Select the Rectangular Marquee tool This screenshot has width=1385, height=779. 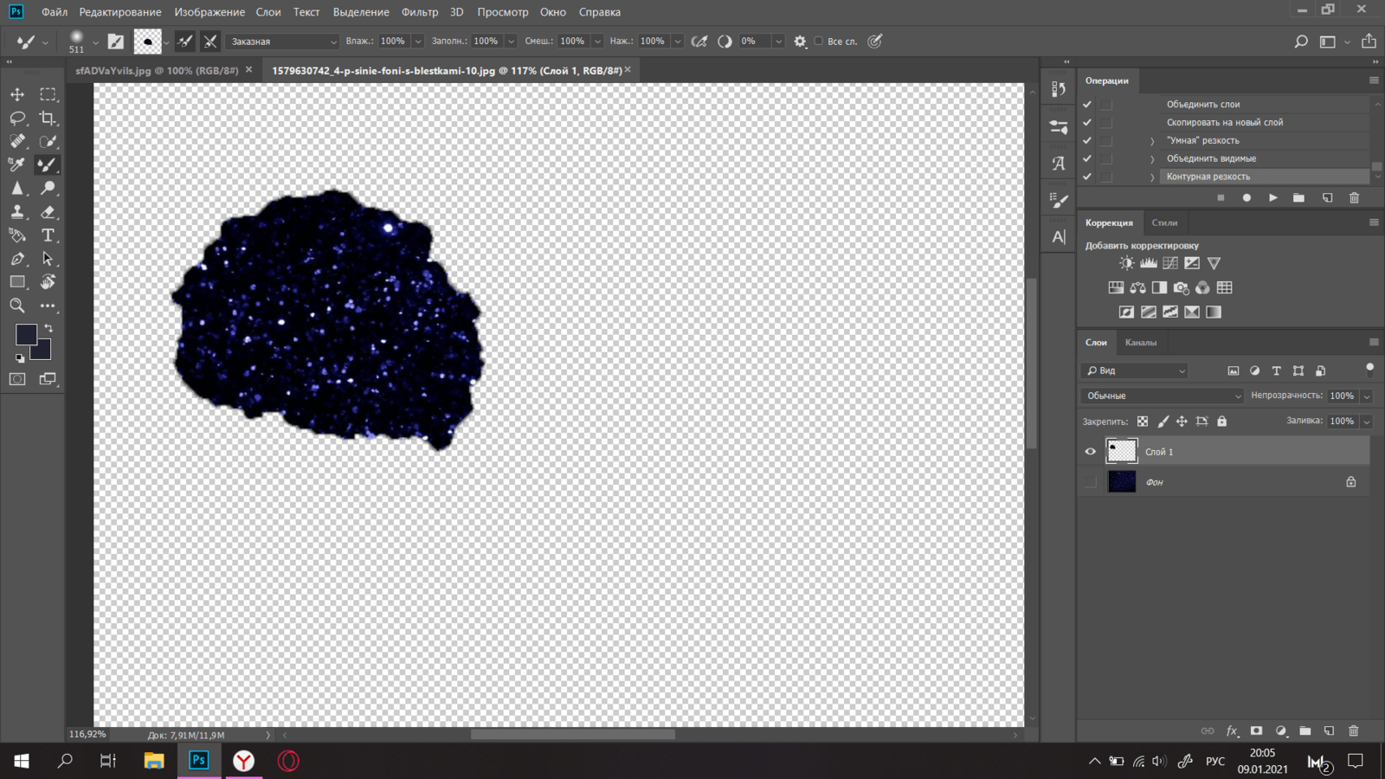point(48,94)
